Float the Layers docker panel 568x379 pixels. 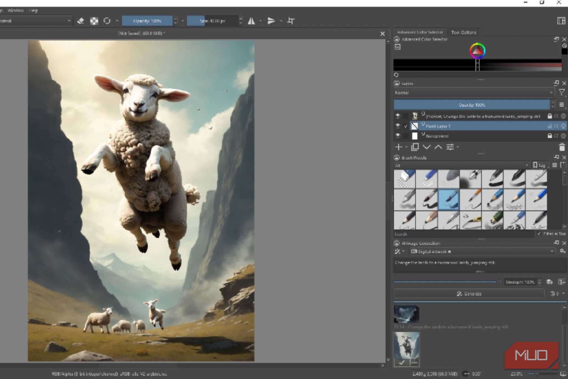pyautogui.click(x=556, y=83)
